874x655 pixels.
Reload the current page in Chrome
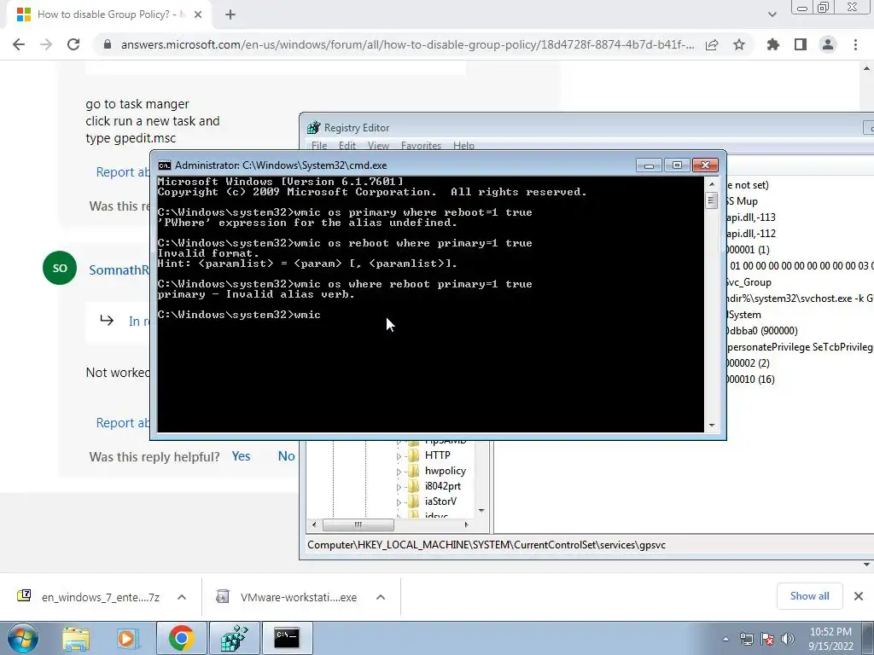coord(73,44)
